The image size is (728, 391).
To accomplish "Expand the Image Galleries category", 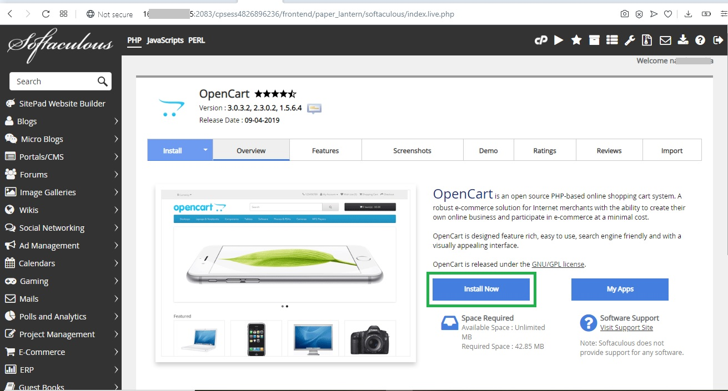I will click(116, 192).
